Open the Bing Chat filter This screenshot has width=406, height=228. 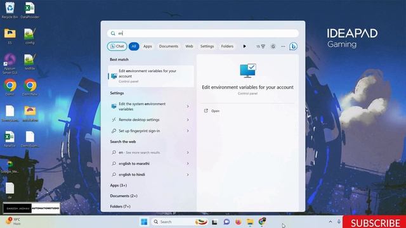117,46
